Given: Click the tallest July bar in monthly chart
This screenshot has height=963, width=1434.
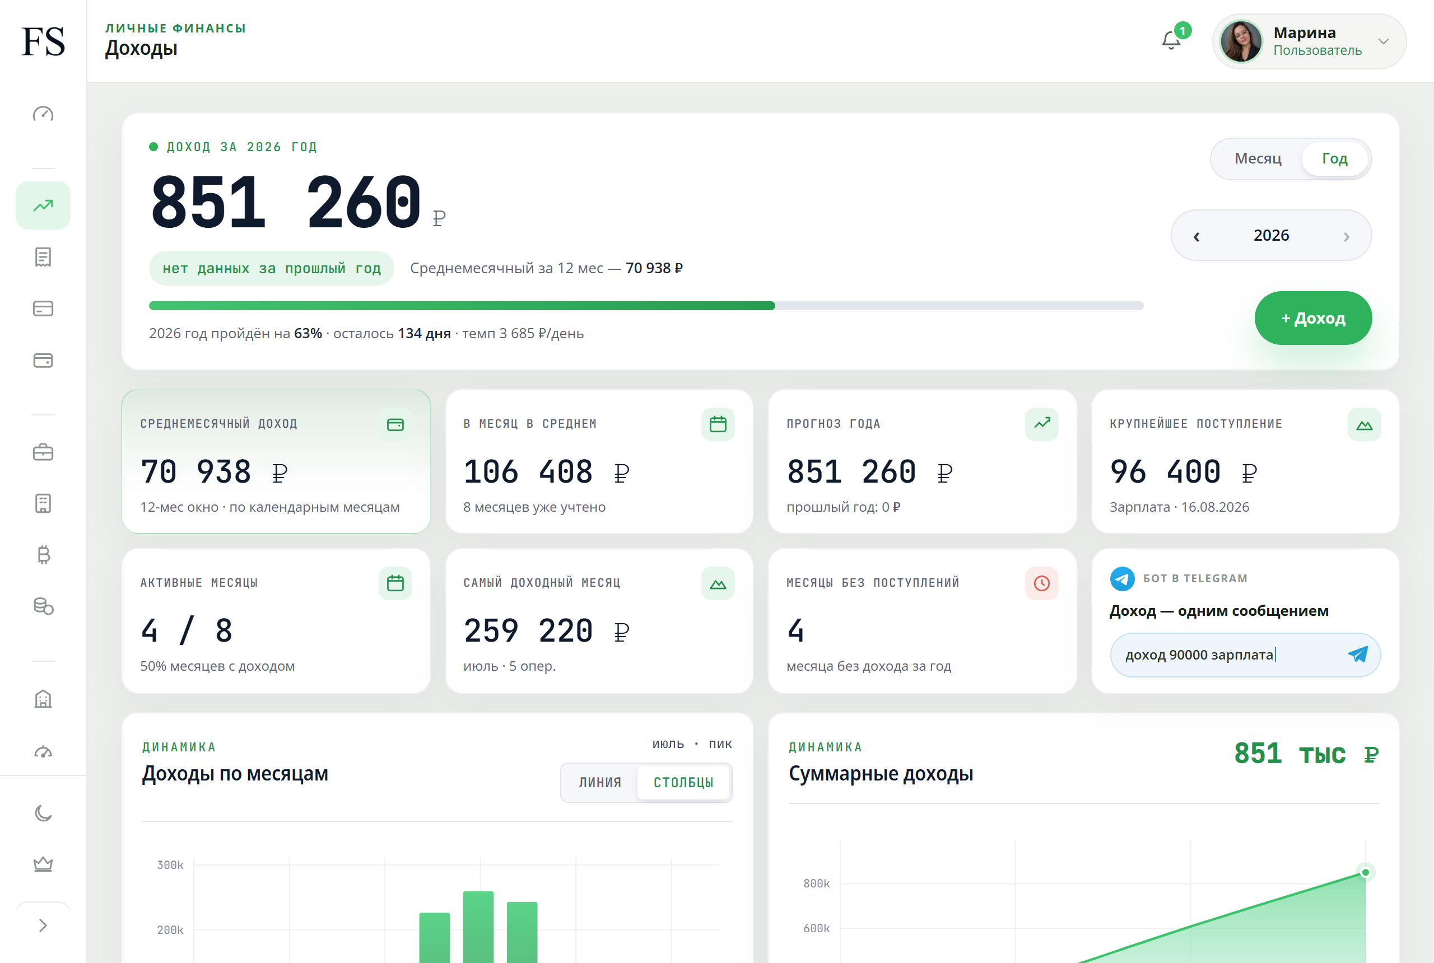Looking at the screenshot, I should [x=478, y=926].
